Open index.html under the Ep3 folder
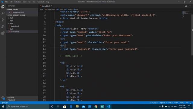 pos(15,26)
